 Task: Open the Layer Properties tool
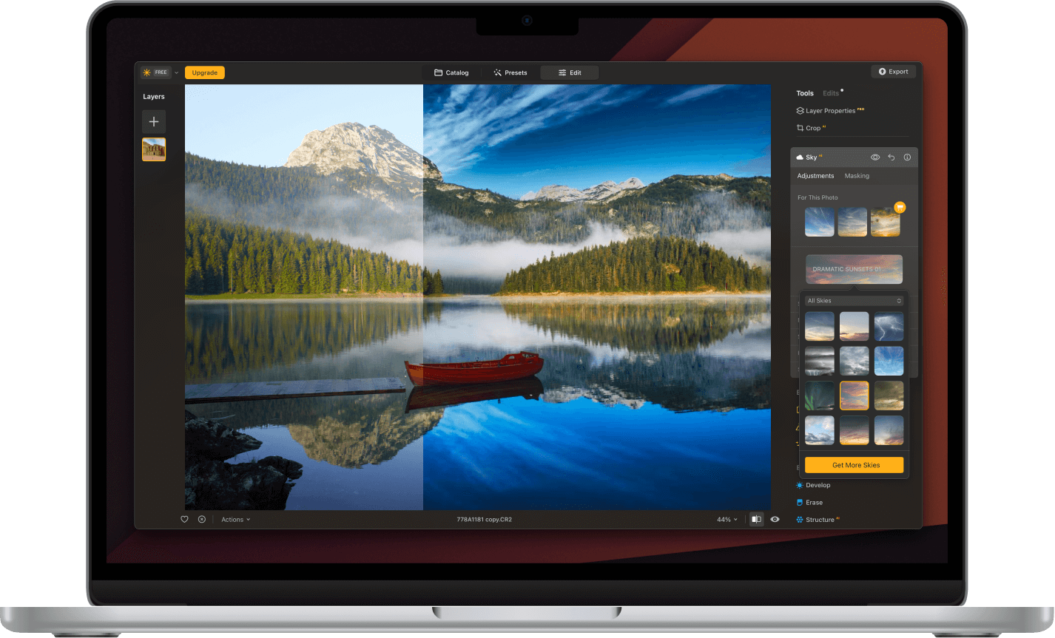pyautogui.click(x=830, y=111)
